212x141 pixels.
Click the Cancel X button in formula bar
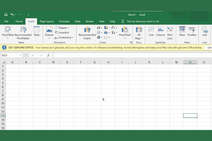coord(33,55)
